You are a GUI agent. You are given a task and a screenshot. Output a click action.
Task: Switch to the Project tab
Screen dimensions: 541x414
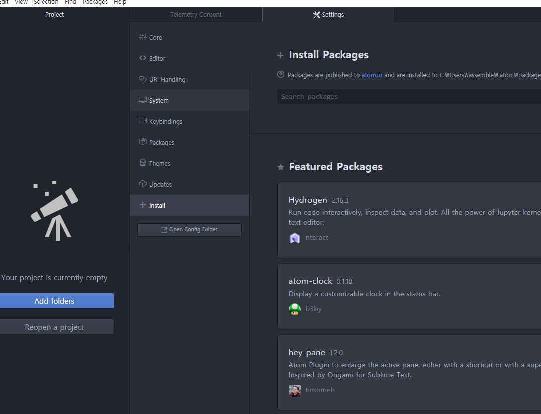tap(54, 15)
